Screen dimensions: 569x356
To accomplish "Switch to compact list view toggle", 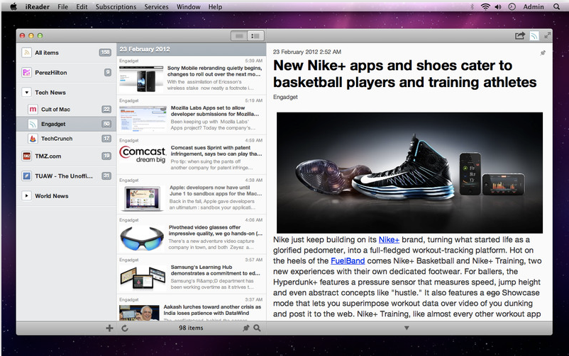I will (239, 36).
